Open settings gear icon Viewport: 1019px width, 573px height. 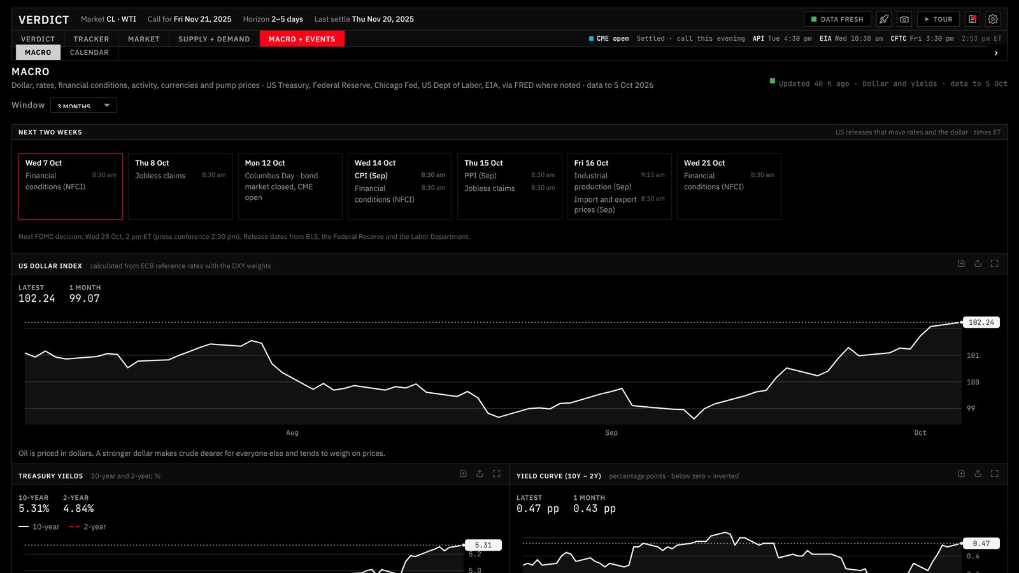coord(993,19)
